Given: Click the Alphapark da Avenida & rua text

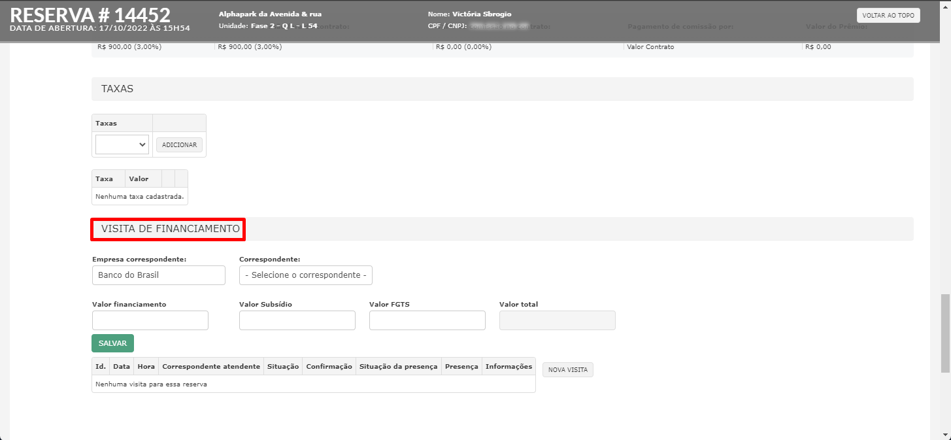Looking at the screenshot, I should [270, 14].
